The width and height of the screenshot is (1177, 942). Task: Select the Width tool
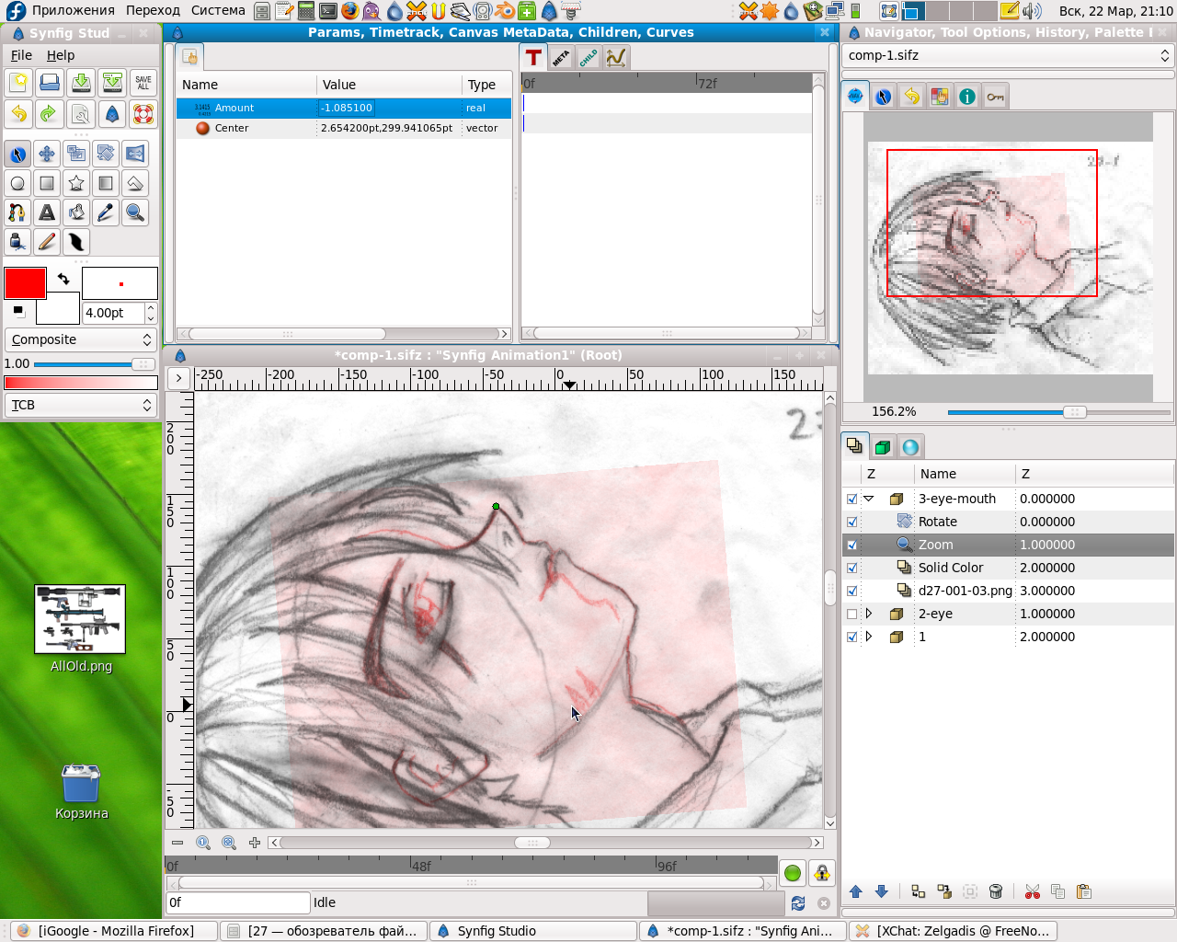pos(76,242)
